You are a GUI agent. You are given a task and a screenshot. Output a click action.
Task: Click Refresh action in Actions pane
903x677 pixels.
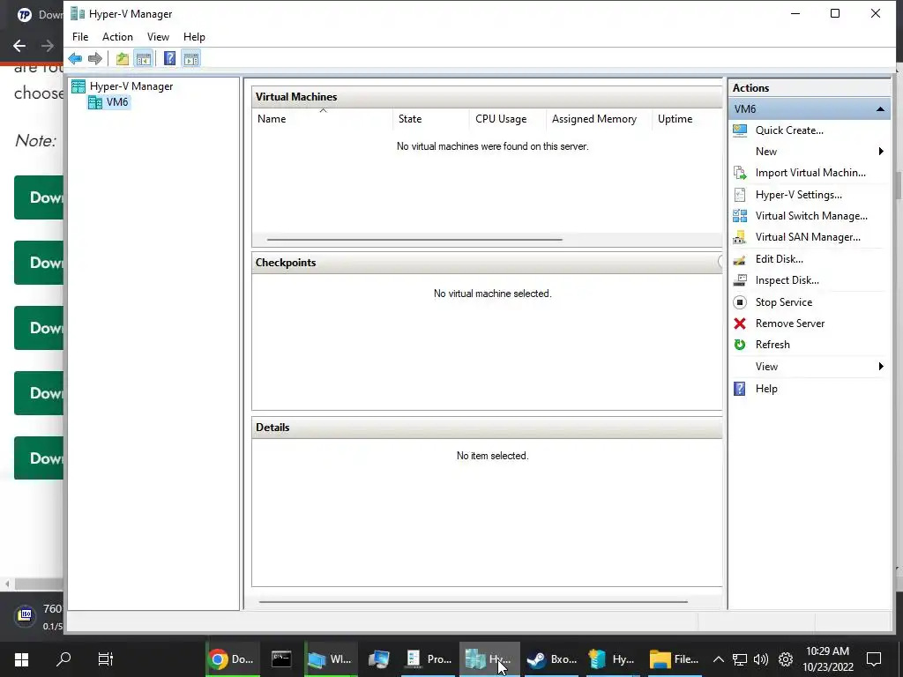pos(772,345)
